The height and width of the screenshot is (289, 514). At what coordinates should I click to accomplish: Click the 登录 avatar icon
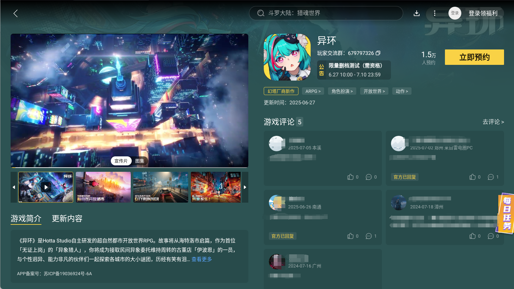[x=455, y=13]
